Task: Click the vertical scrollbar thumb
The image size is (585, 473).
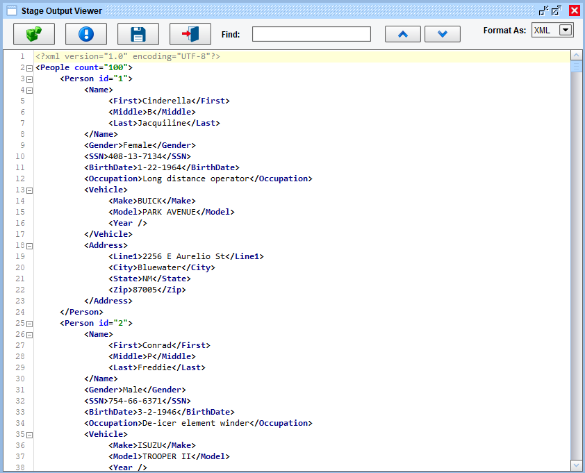Action: point(576,67)
